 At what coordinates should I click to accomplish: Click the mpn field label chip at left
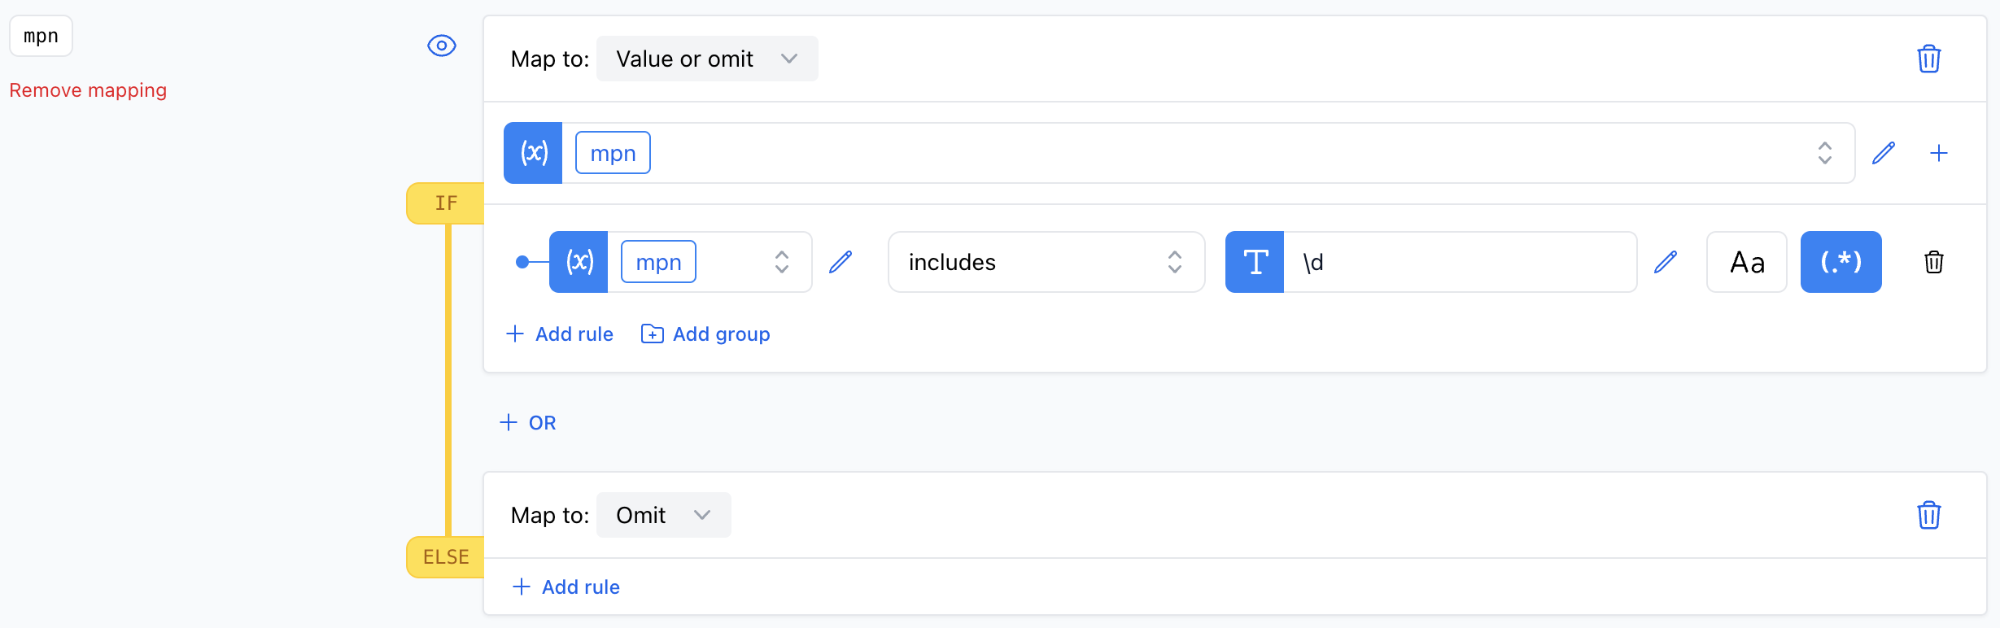41,36
